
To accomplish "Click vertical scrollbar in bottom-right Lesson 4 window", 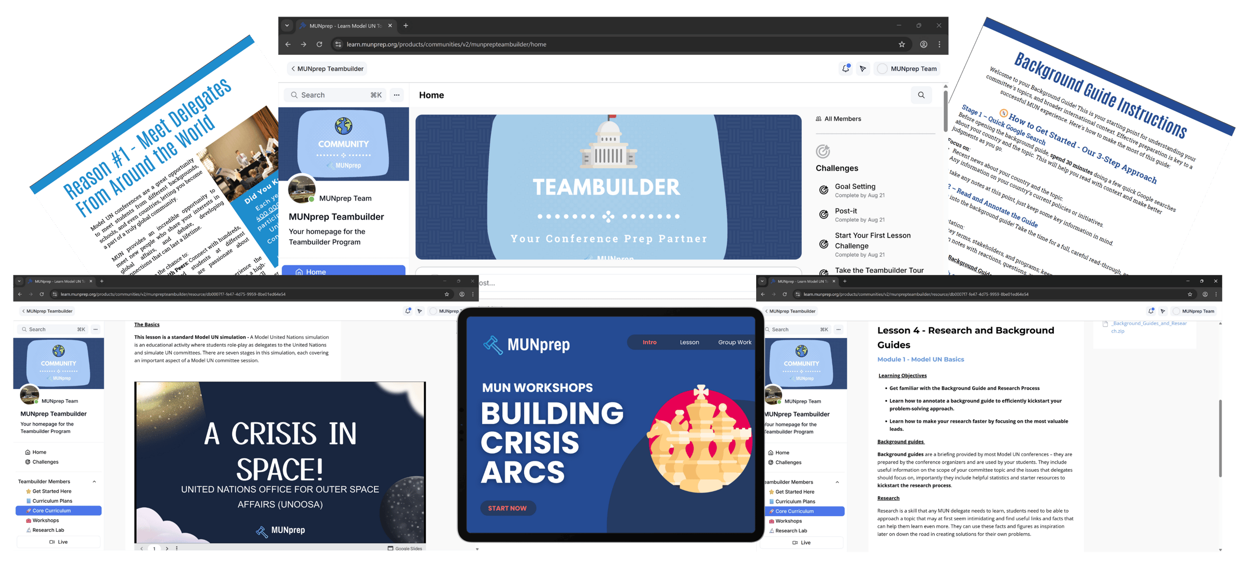I will click(1220, 438).
